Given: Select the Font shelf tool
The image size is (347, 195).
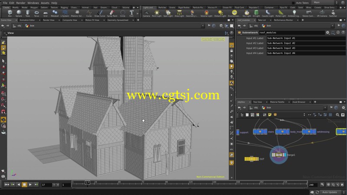Looking at the screenshot, I should [131, 13].
